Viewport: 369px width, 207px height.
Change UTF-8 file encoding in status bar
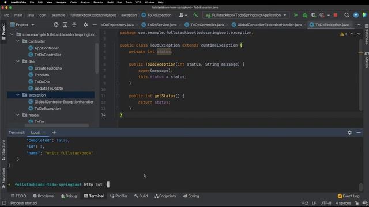click(x=325, y=203)
